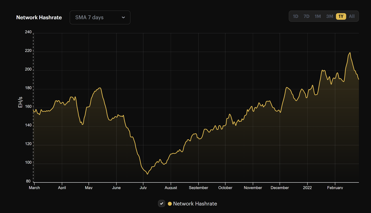Select the 7D time range

click(x=306, y=16)
